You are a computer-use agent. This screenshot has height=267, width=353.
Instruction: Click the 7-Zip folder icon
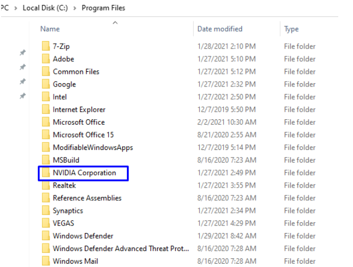(x=46, y=46)
